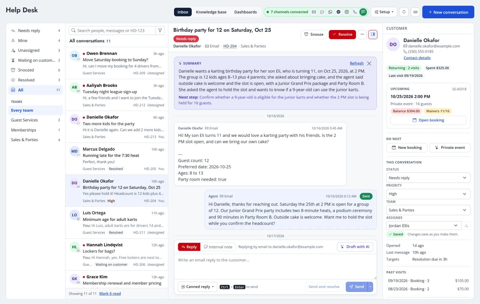
Task: Start a New conversation
Action: click(448, 12)
